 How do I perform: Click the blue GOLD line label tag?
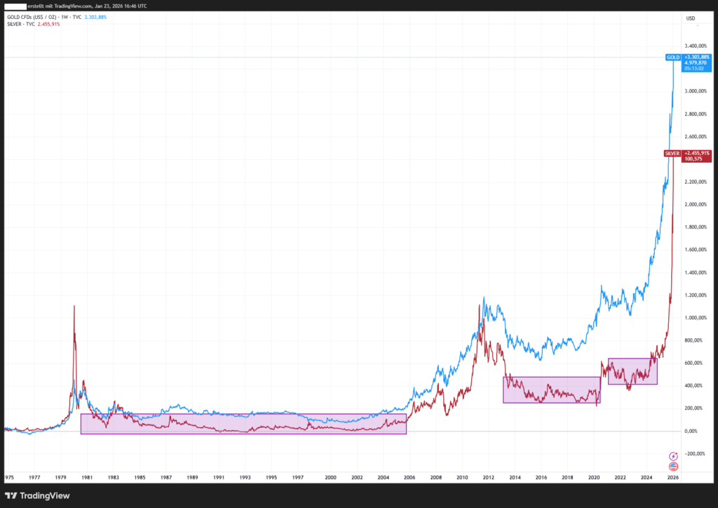coord(672,56)
